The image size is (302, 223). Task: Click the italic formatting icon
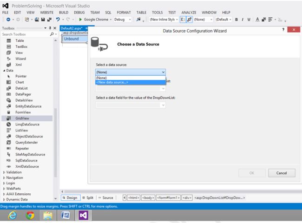click(x=243, y=20)
